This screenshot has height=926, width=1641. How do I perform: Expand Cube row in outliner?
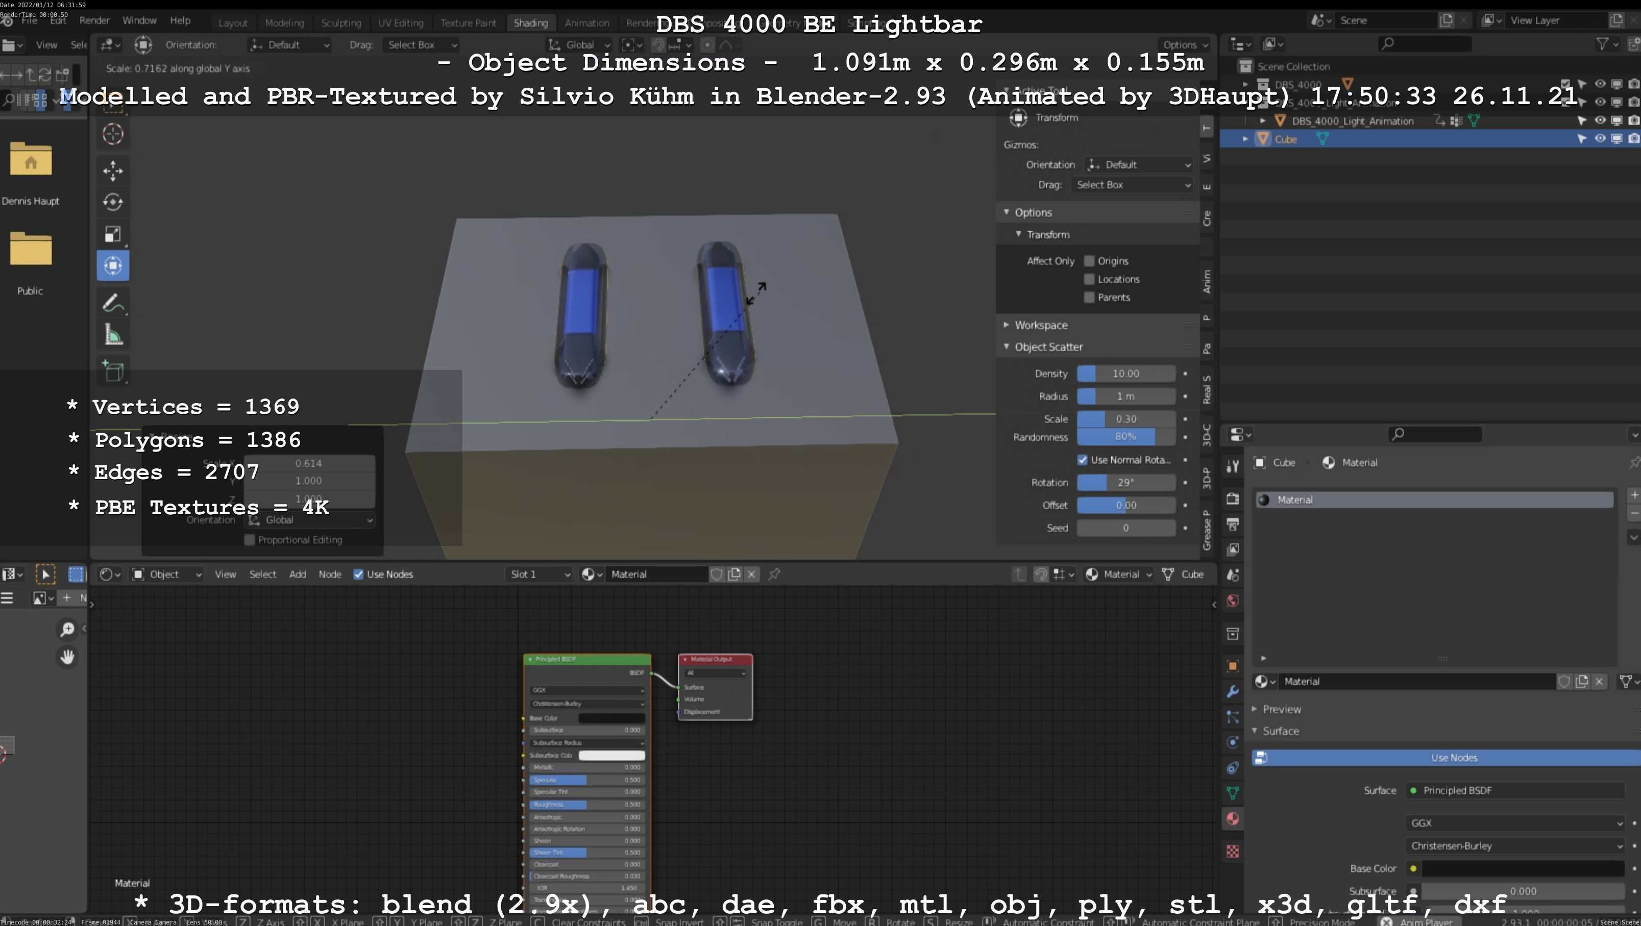coord(1245,139)
